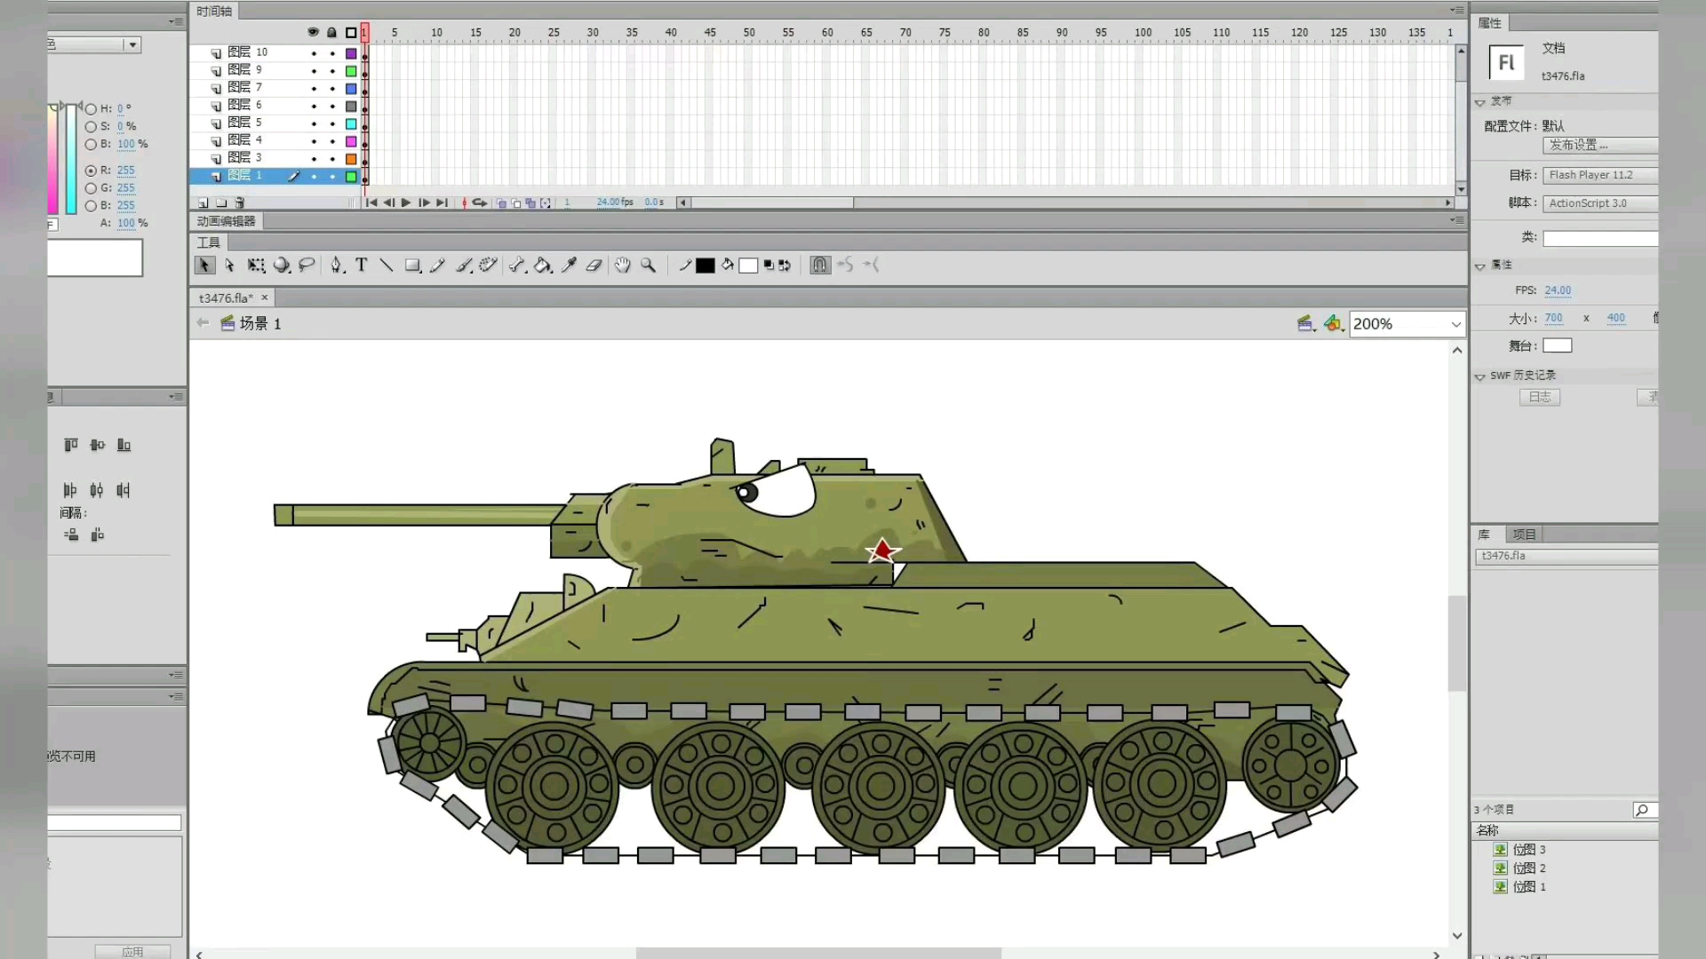This screenshot has height=959, width=1706.
Task: Enable Snap to Objects with the magnet toggle
Action: click(x=819, y=265)
